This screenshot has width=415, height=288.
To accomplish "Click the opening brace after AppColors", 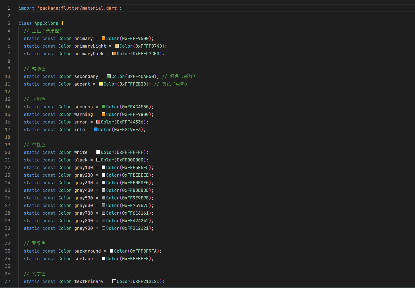I will [x=63, y=23].
